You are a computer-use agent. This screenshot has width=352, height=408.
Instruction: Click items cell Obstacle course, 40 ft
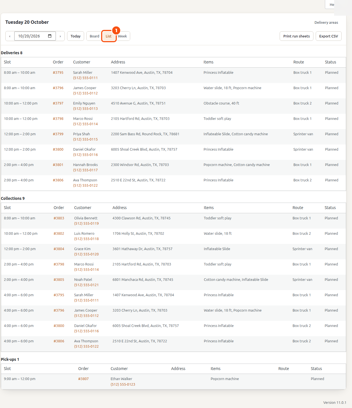(x=221, y=103)
